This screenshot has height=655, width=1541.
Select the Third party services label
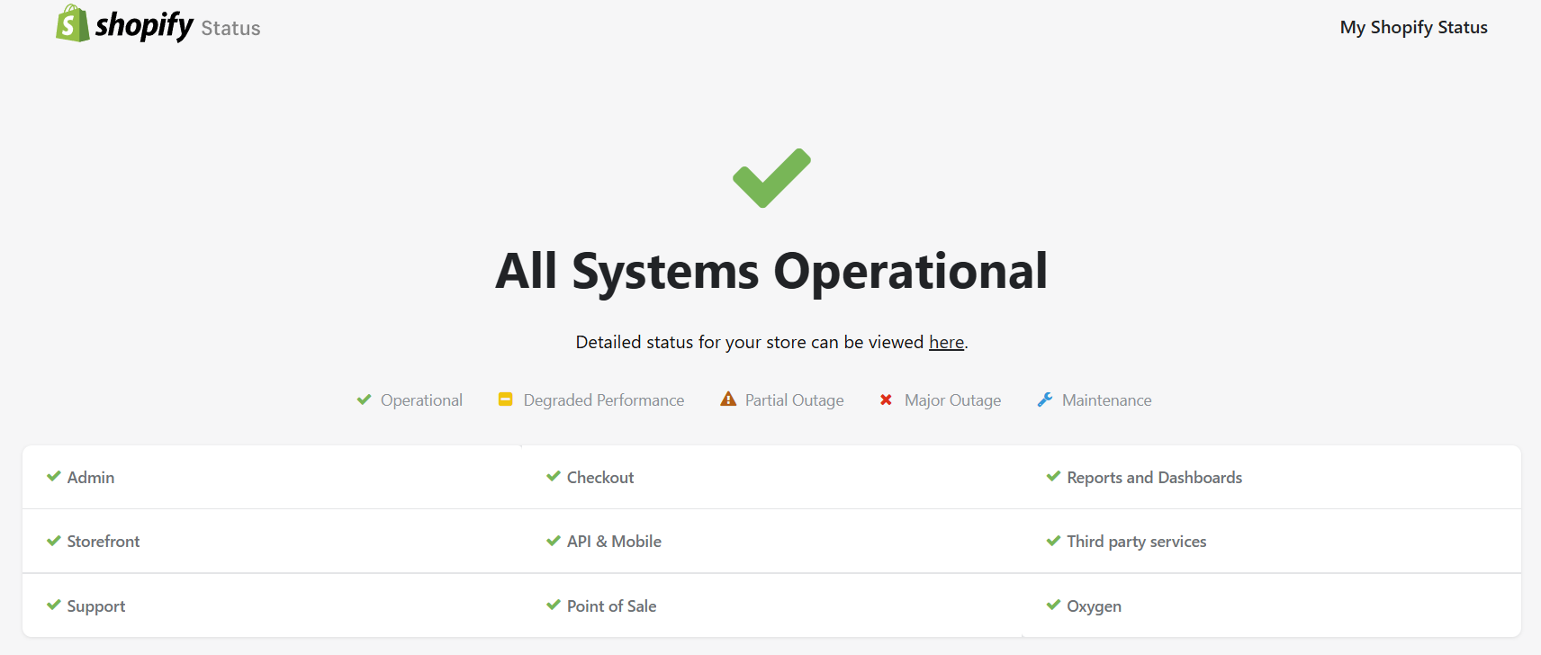coord(1136,542)
